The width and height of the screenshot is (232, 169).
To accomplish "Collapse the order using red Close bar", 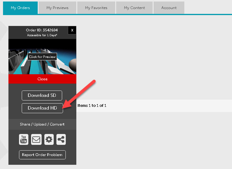I will 42,79.
